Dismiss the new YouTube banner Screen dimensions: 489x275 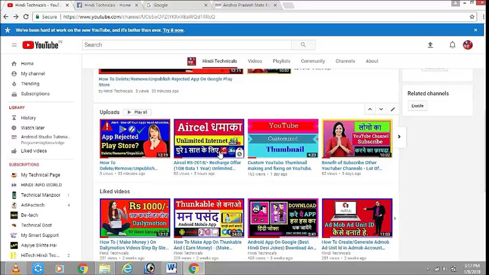(476, 30)
